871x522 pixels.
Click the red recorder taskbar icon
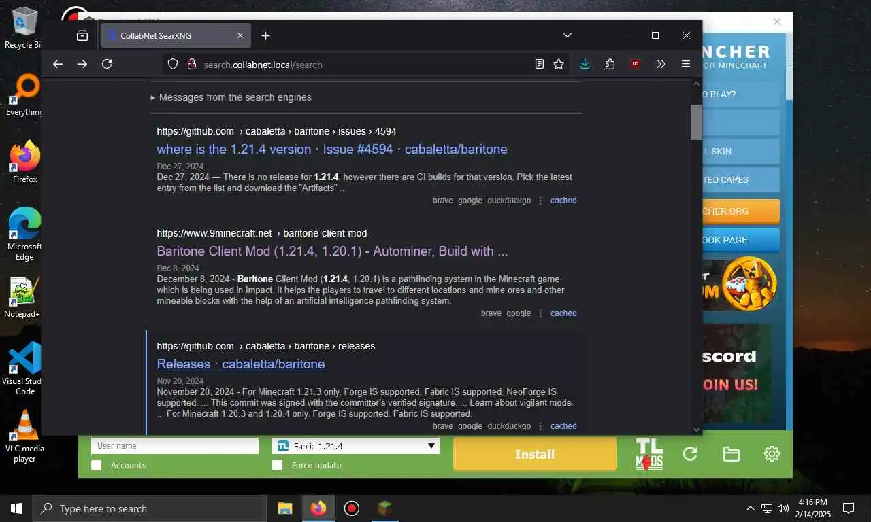tap(351, 508)
